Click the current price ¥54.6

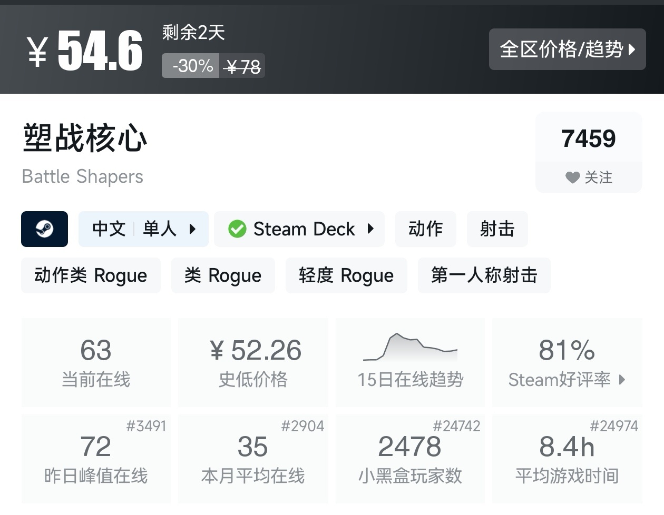point(85,51)
